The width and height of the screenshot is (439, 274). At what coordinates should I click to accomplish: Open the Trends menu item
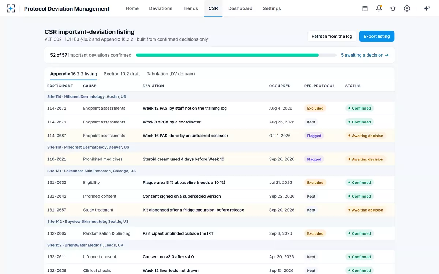pyautogui.click(x=190, y=8)
